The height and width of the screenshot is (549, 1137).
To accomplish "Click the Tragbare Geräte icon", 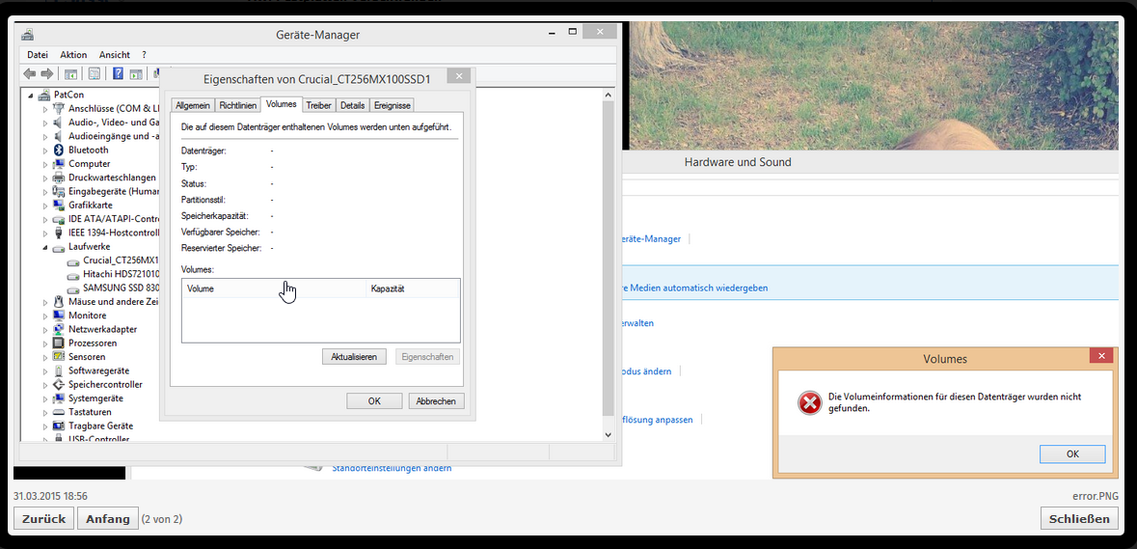I will coord(60,425).
